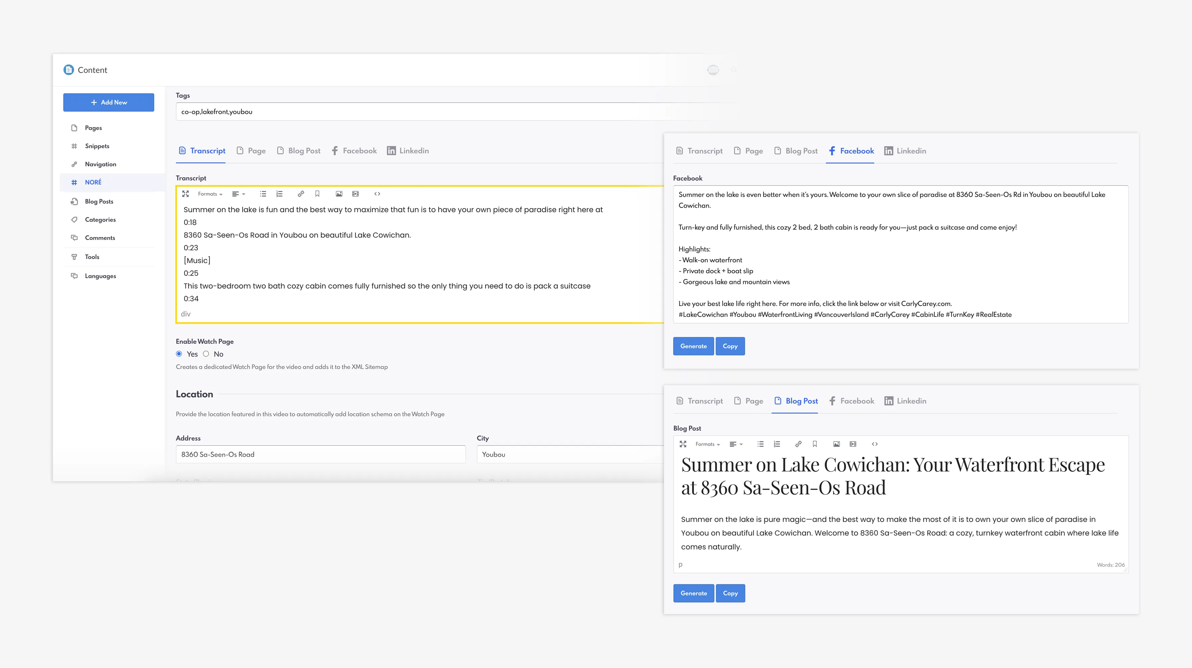Click anchor bookmark icon in Blog Post editor
1192x668 pixels.
click(815, 444)
